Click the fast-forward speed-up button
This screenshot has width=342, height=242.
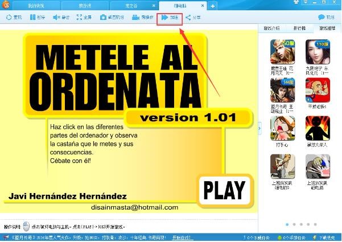tap(170, 18)
